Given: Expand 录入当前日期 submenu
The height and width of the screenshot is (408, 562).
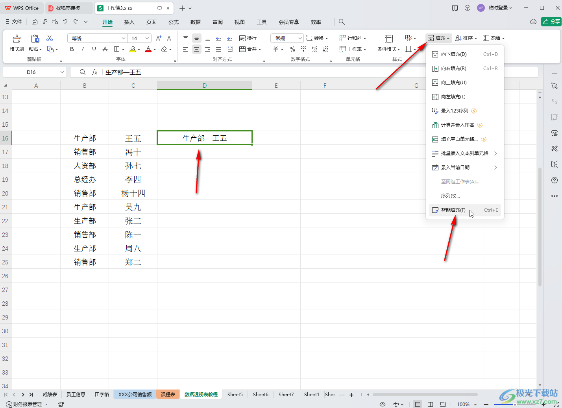Looking at the screenshot, I should [465, 168].
